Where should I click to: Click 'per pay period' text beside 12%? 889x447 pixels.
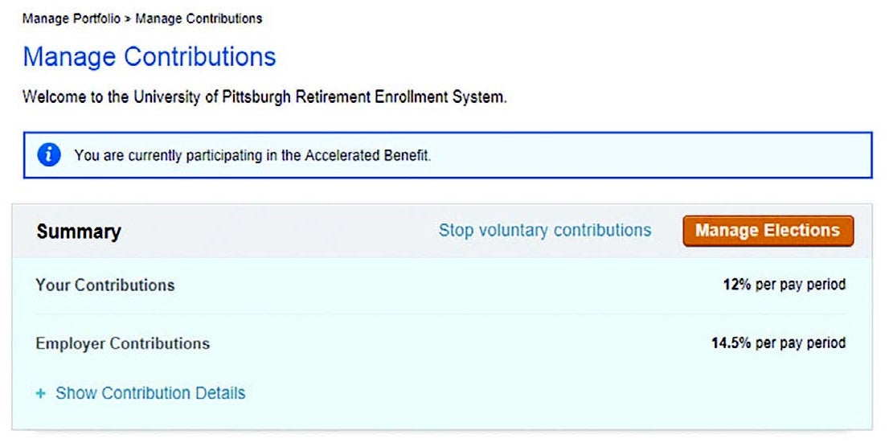click(x=801, y=285)
